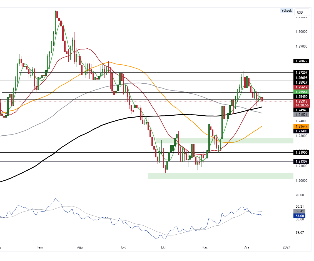Click the blue 53.00 RSI value label
The image size is (314, 261).
(x=300, y=216)
